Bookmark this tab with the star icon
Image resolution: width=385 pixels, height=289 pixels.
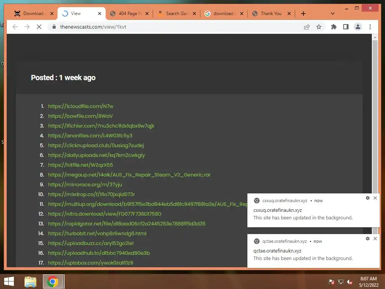point(319,27)
